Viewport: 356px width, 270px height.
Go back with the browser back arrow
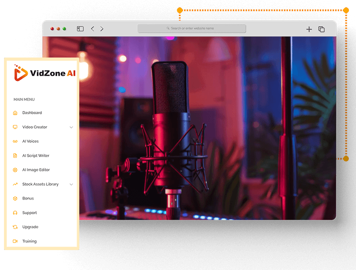(x=93, y=29)
